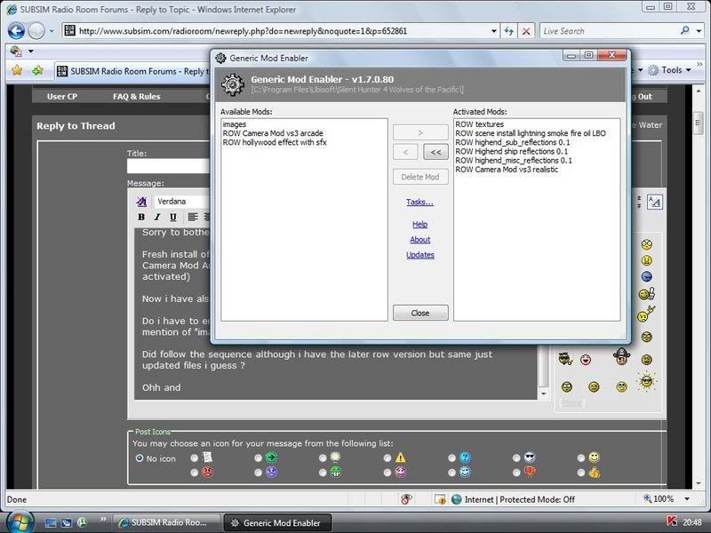Click the Bold formatting icon in message editor
The height and width of the screenshot is (533, 711).
141,217
